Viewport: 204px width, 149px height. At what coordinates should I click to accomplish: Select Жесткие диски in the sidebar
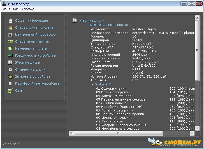[x=27, y=62]
